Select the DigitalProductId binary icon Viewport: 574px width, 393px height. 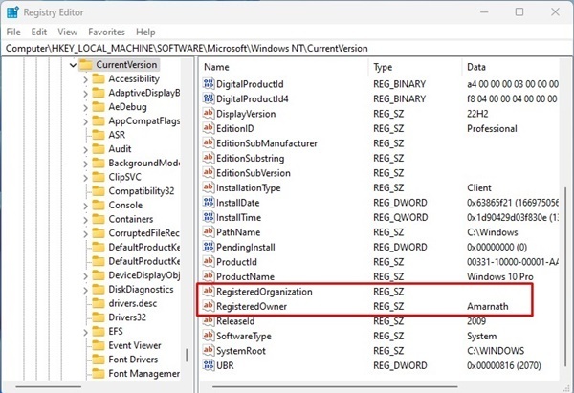point(209,84)
